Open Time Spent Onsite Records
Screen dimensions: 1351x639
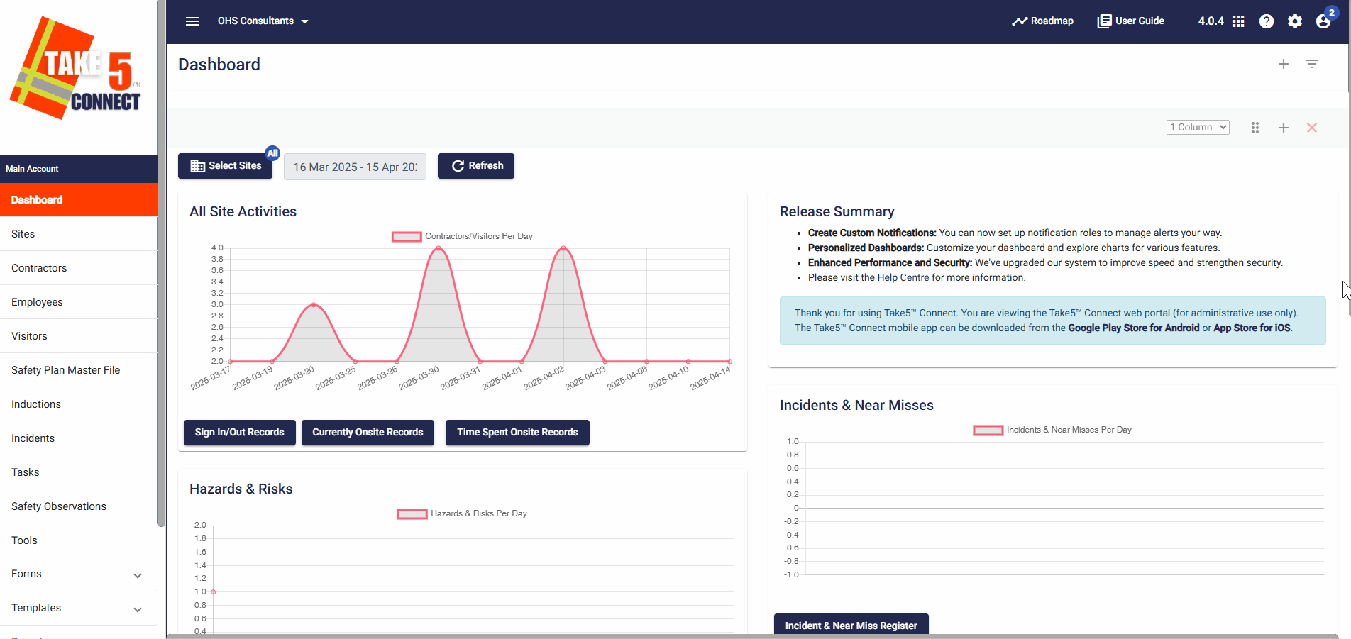[x=517, y=433]
